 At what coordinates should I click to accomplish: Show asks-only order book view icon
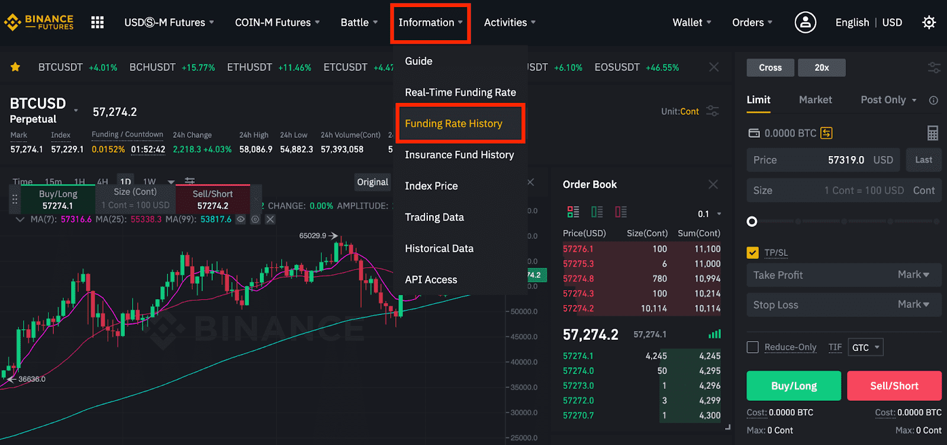click(x=621, y=212)
